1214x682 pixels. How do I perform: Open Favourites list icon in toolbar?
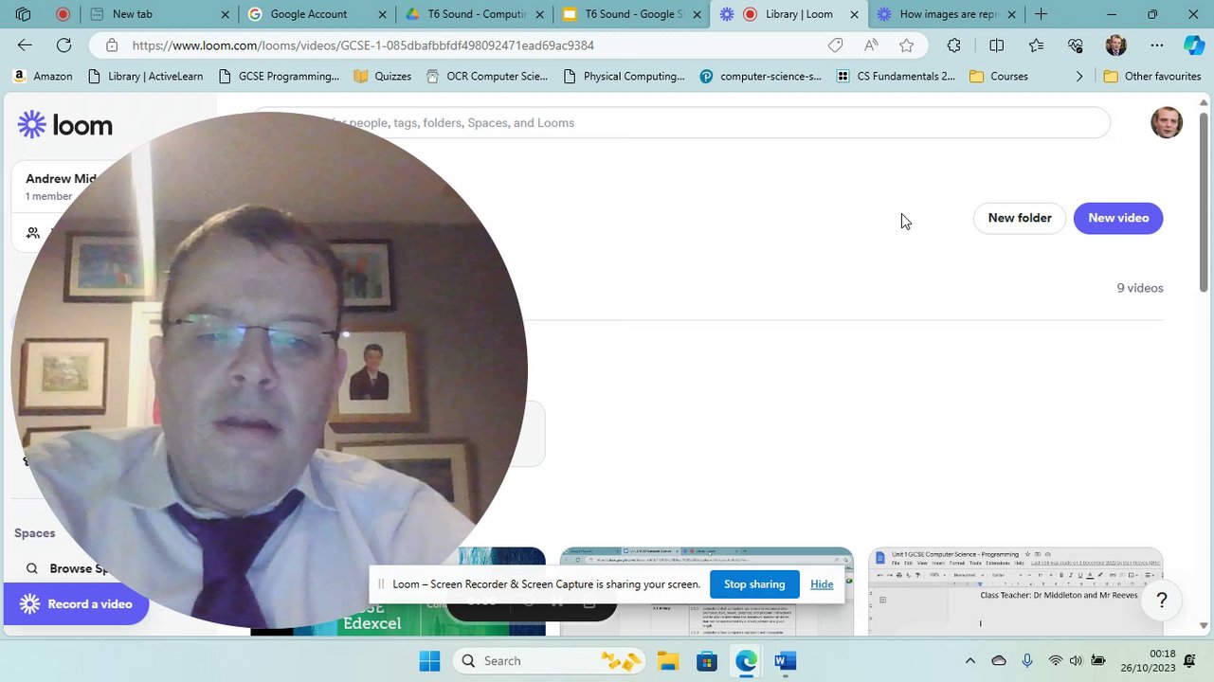pyautogui.click(x=1036, y=45)
